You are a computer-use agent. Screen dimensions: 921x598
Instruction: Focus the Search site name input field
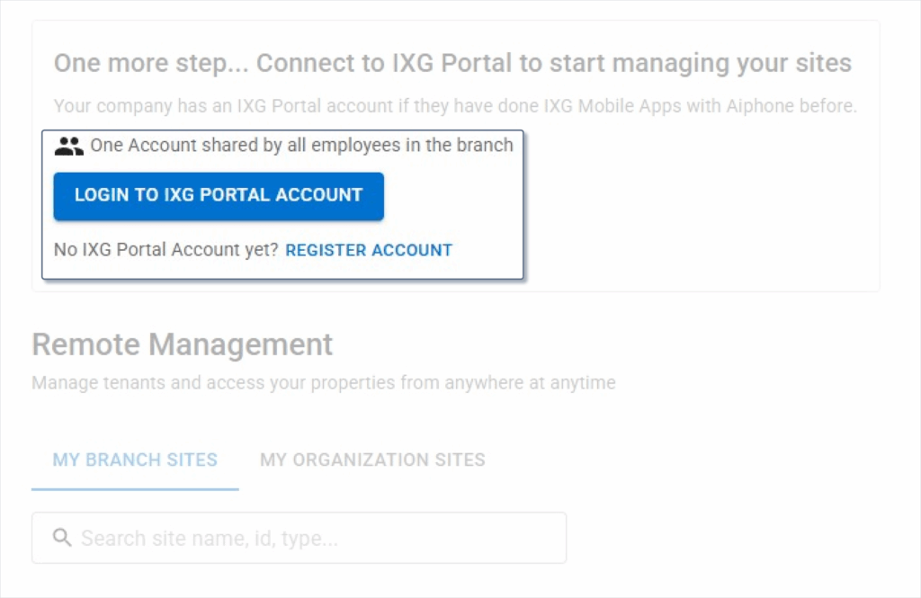tap(299, 538)
